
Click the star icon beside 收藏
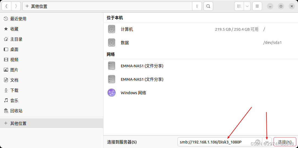pos(6,29)
